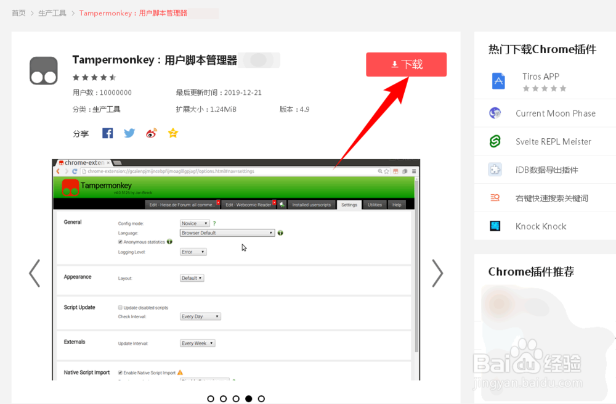Image resolution: width=616 pixels, height=404 pixels.
Task: Click the embedded browser back arrow
Action: point(58,171)
